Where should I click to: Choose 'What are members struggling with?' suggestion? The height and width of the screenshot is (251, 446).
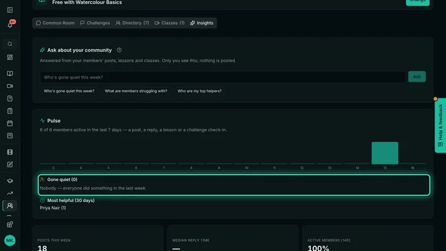click(136, 91)
